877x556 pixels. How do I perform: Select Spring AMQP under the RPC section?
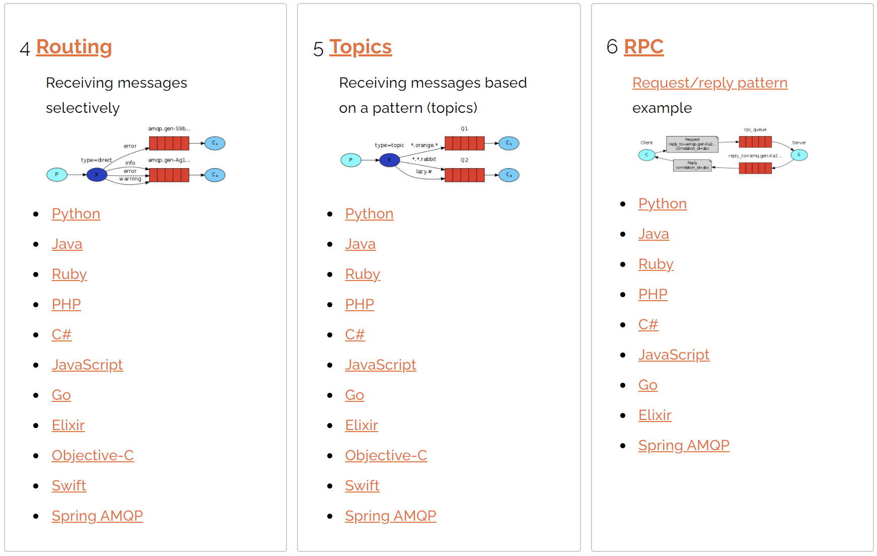(684, 445)
